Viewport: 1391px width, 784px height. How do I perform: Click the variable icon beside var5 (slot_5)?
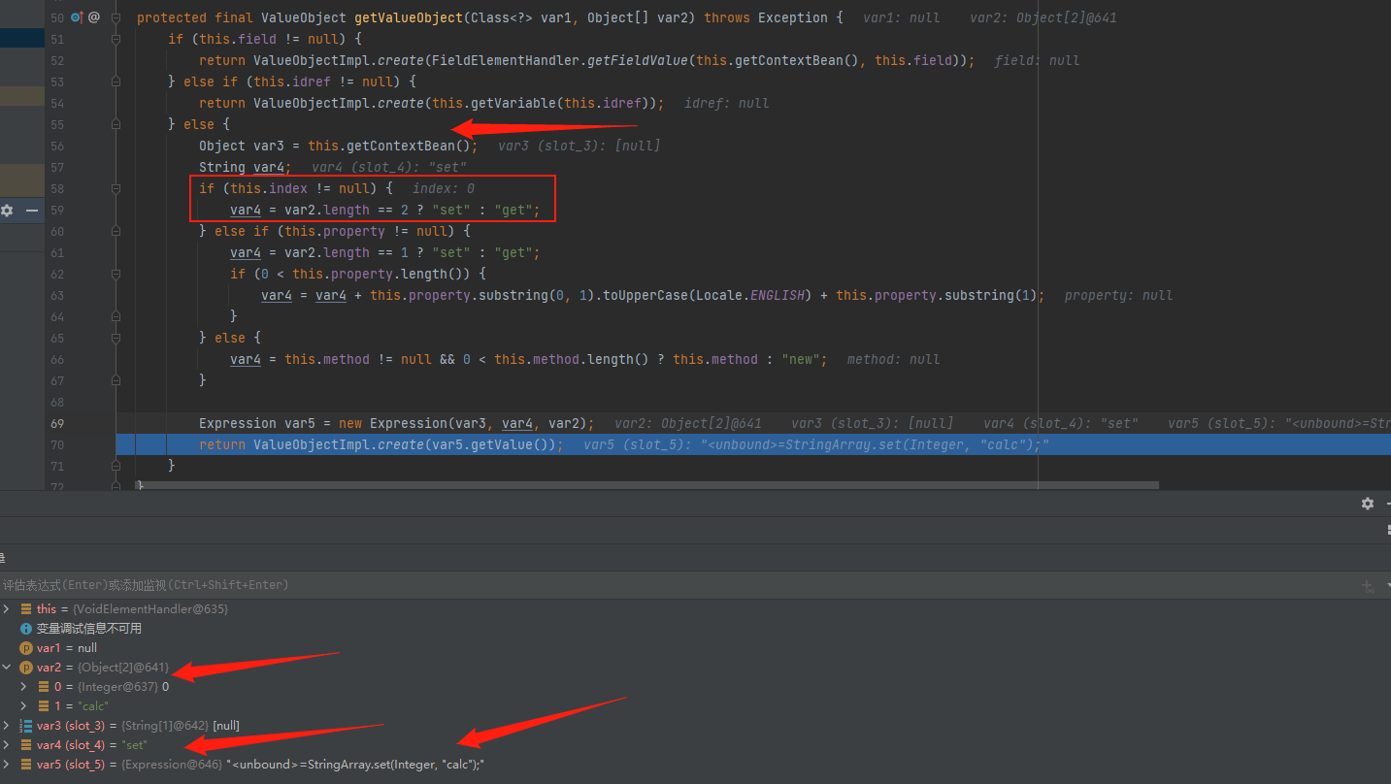coord(26,765)
